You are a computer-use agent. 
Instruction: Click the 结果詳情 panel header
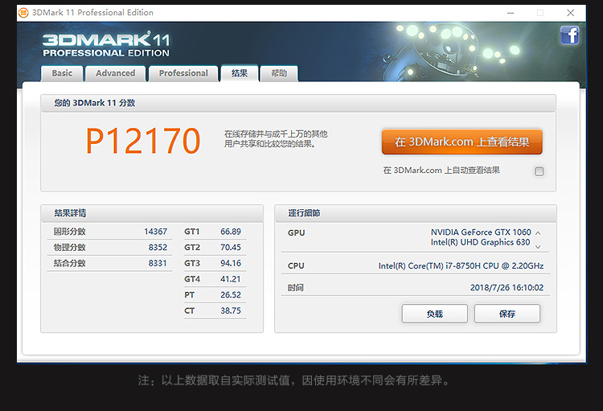[152, 213]
